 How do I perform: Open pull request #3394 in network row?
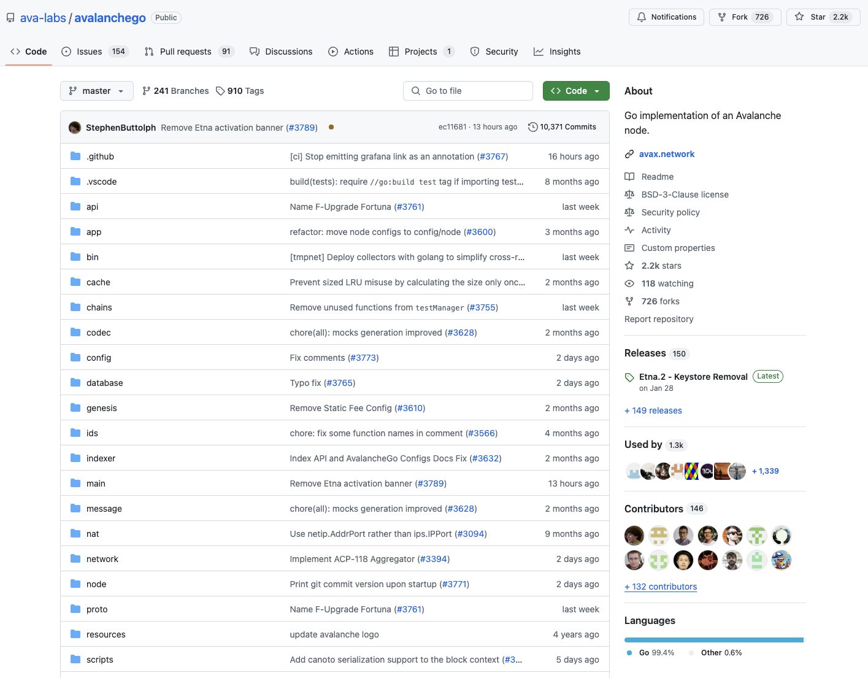(x=433, y=559)
